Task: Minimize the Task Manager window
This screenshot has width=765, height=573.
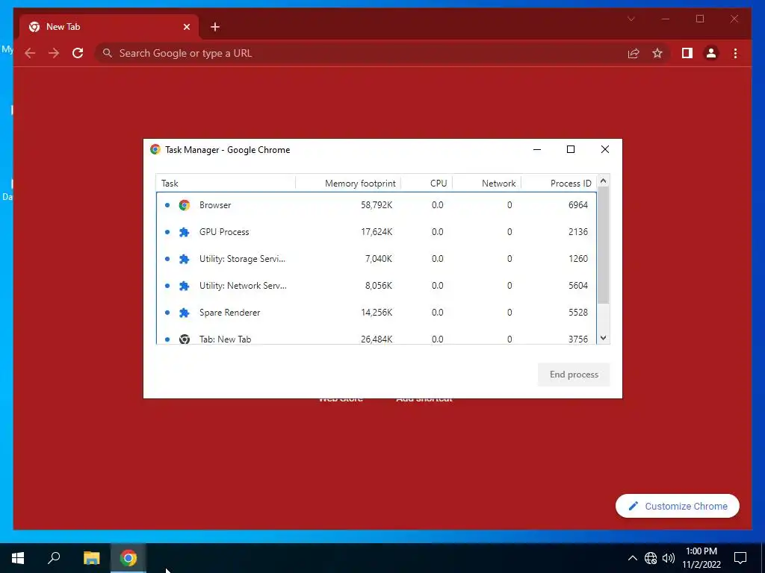Action: point(537,149)
